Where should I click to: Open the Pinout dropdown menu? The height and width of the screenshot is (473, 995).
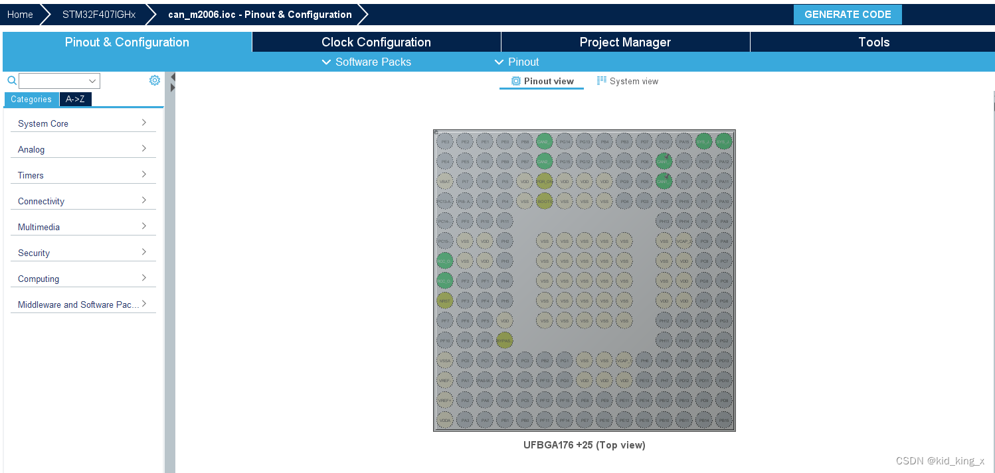517,62
